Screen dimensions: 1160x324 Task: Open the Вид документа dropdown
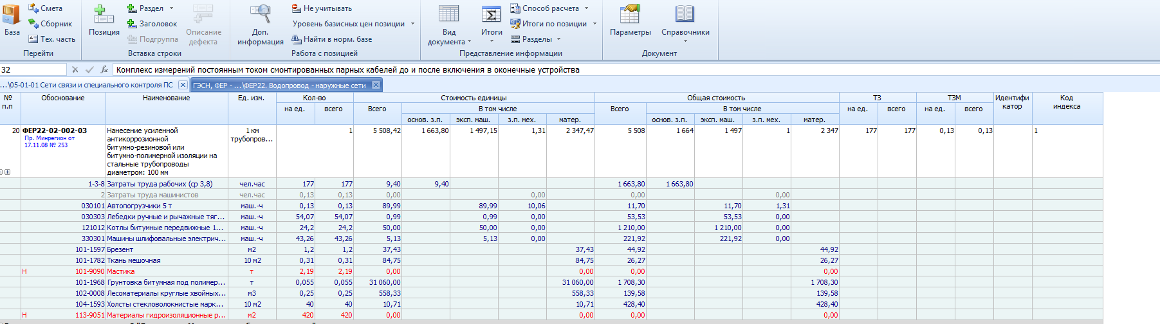click(449, 26)
